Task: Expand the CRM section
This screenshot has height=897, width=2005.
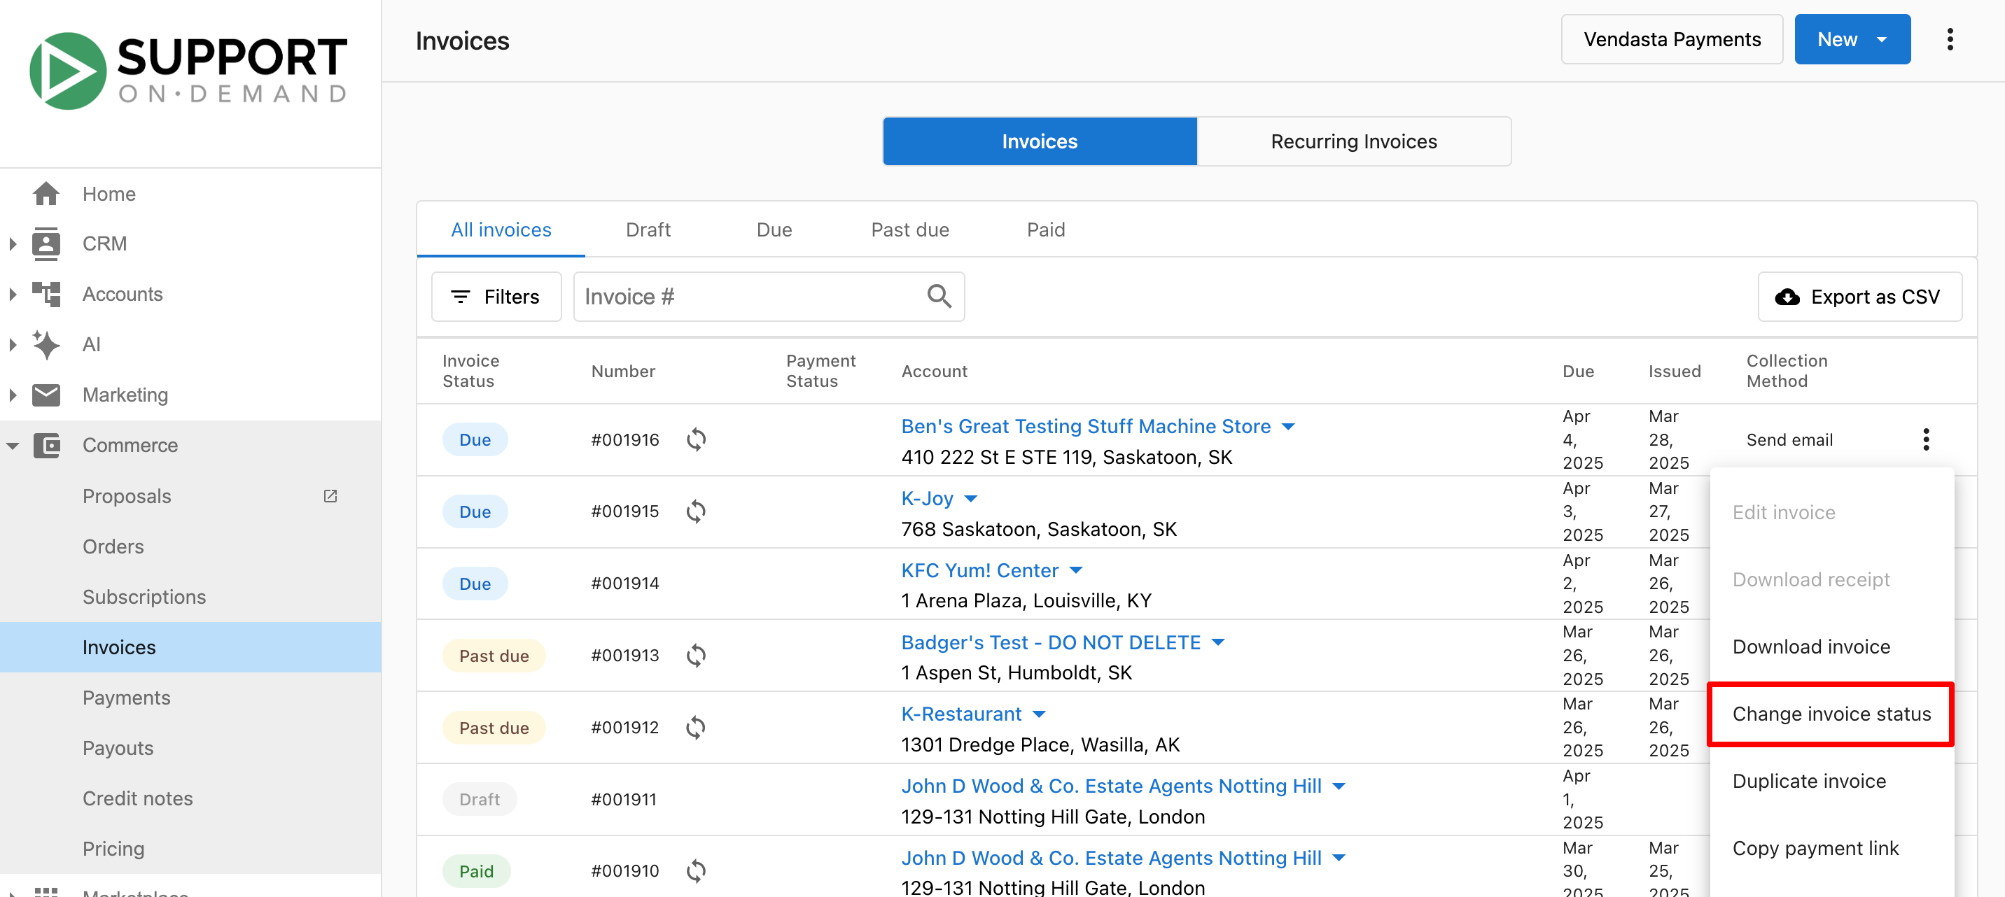Action: (13, 243)
